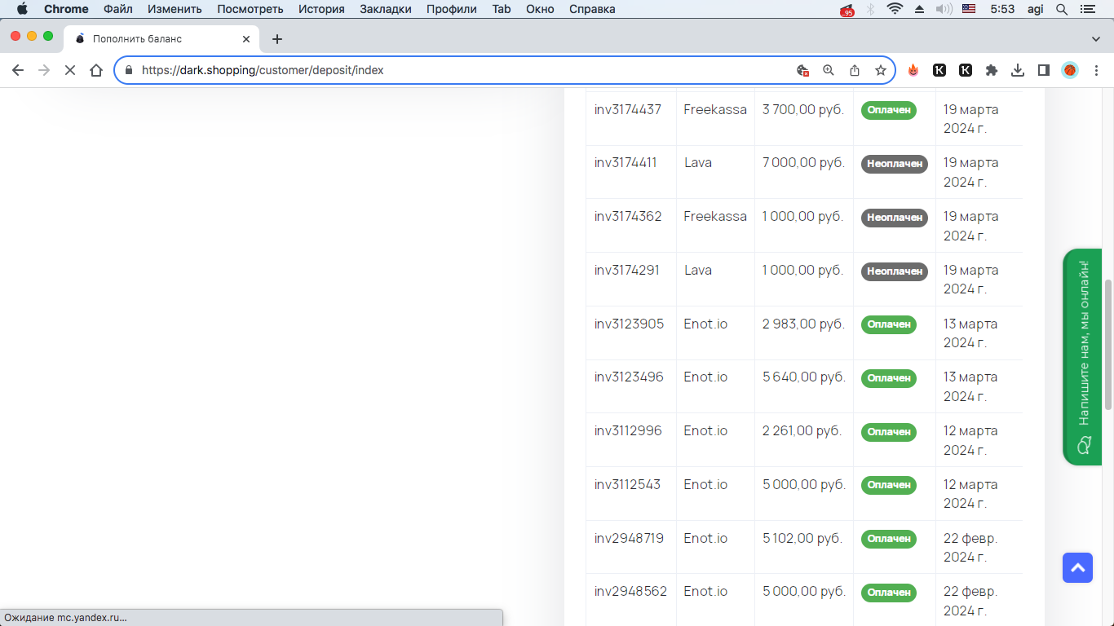Screen dimensions: 1114x626
Task: Click the Неоплачен badge for inv3174362
Action: coord(895,218)
